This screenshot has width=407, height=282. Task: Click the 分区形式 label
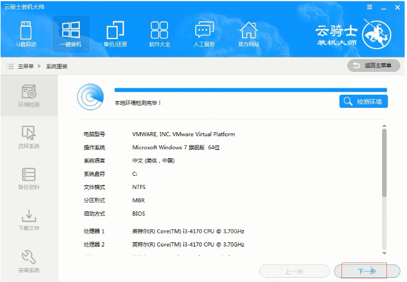(x=94, y=200)
